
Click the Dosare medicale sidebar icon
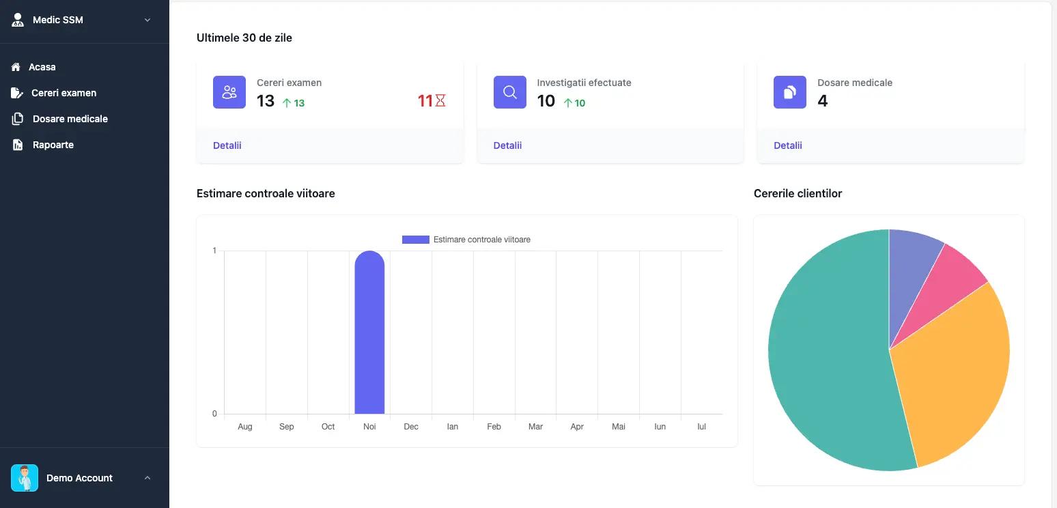point(18,119)
